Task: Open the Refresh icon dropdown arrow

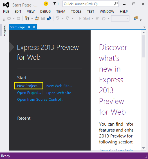Action: (x=109, y=19)
